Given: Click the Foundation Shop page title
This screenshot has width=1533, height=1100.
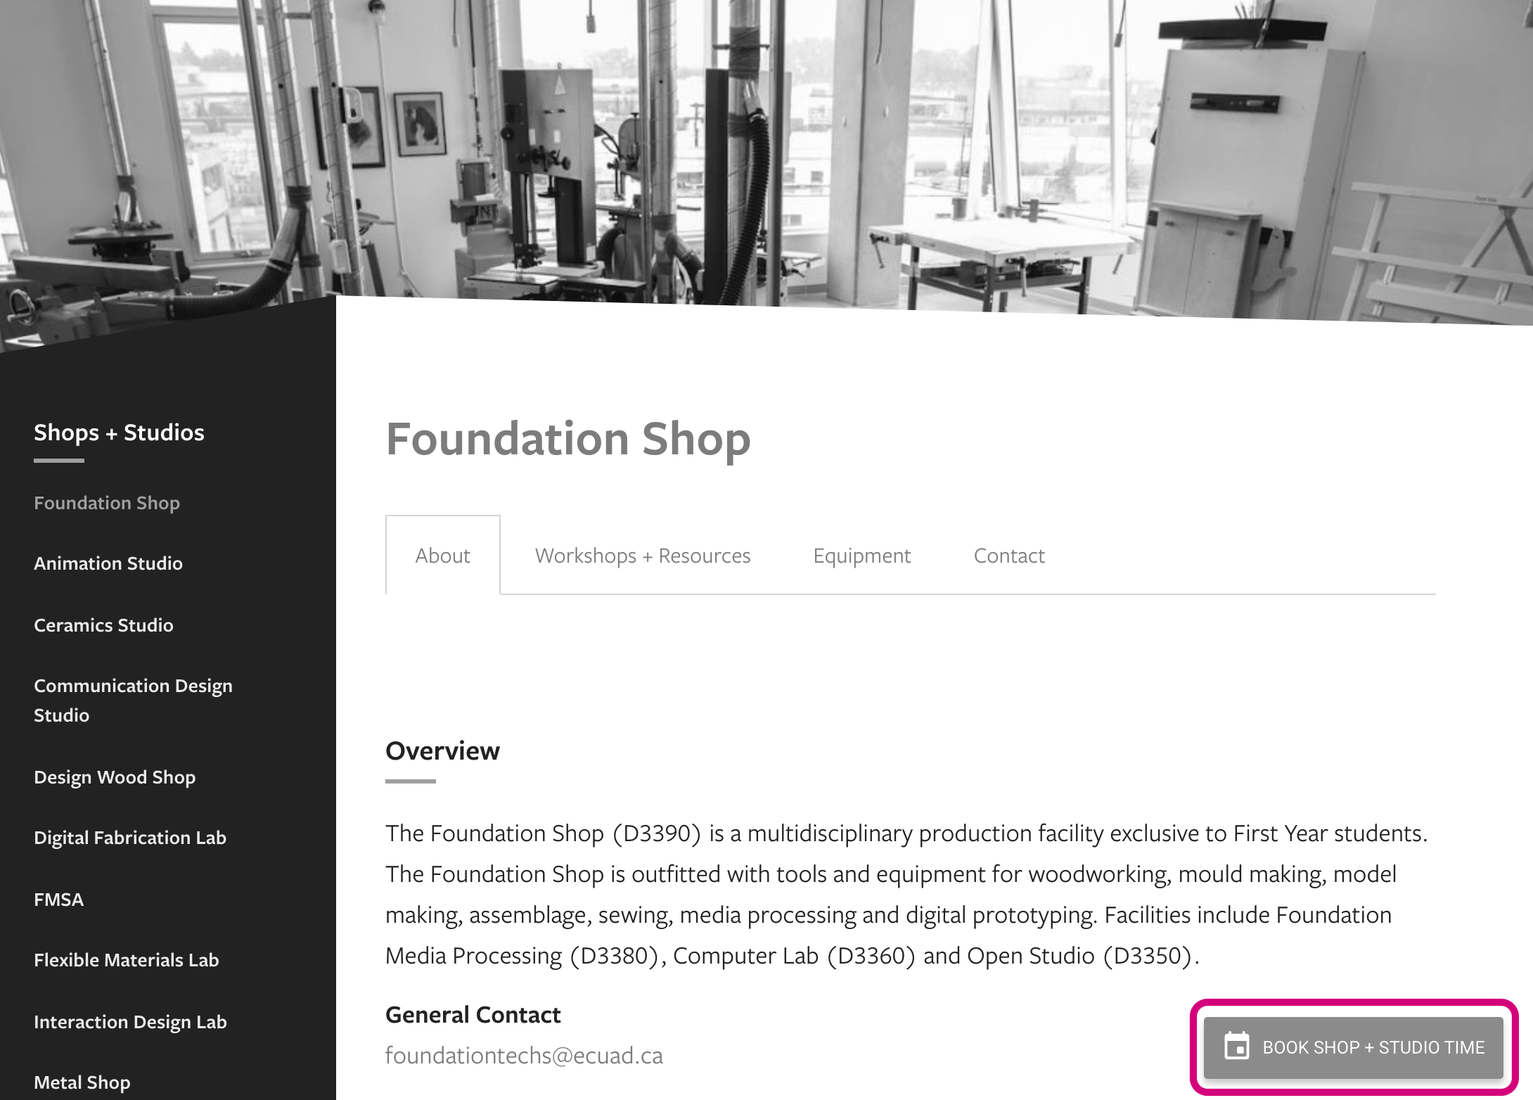Looking at the screenshot, I should pyautogui.click(x=568, y=439).
